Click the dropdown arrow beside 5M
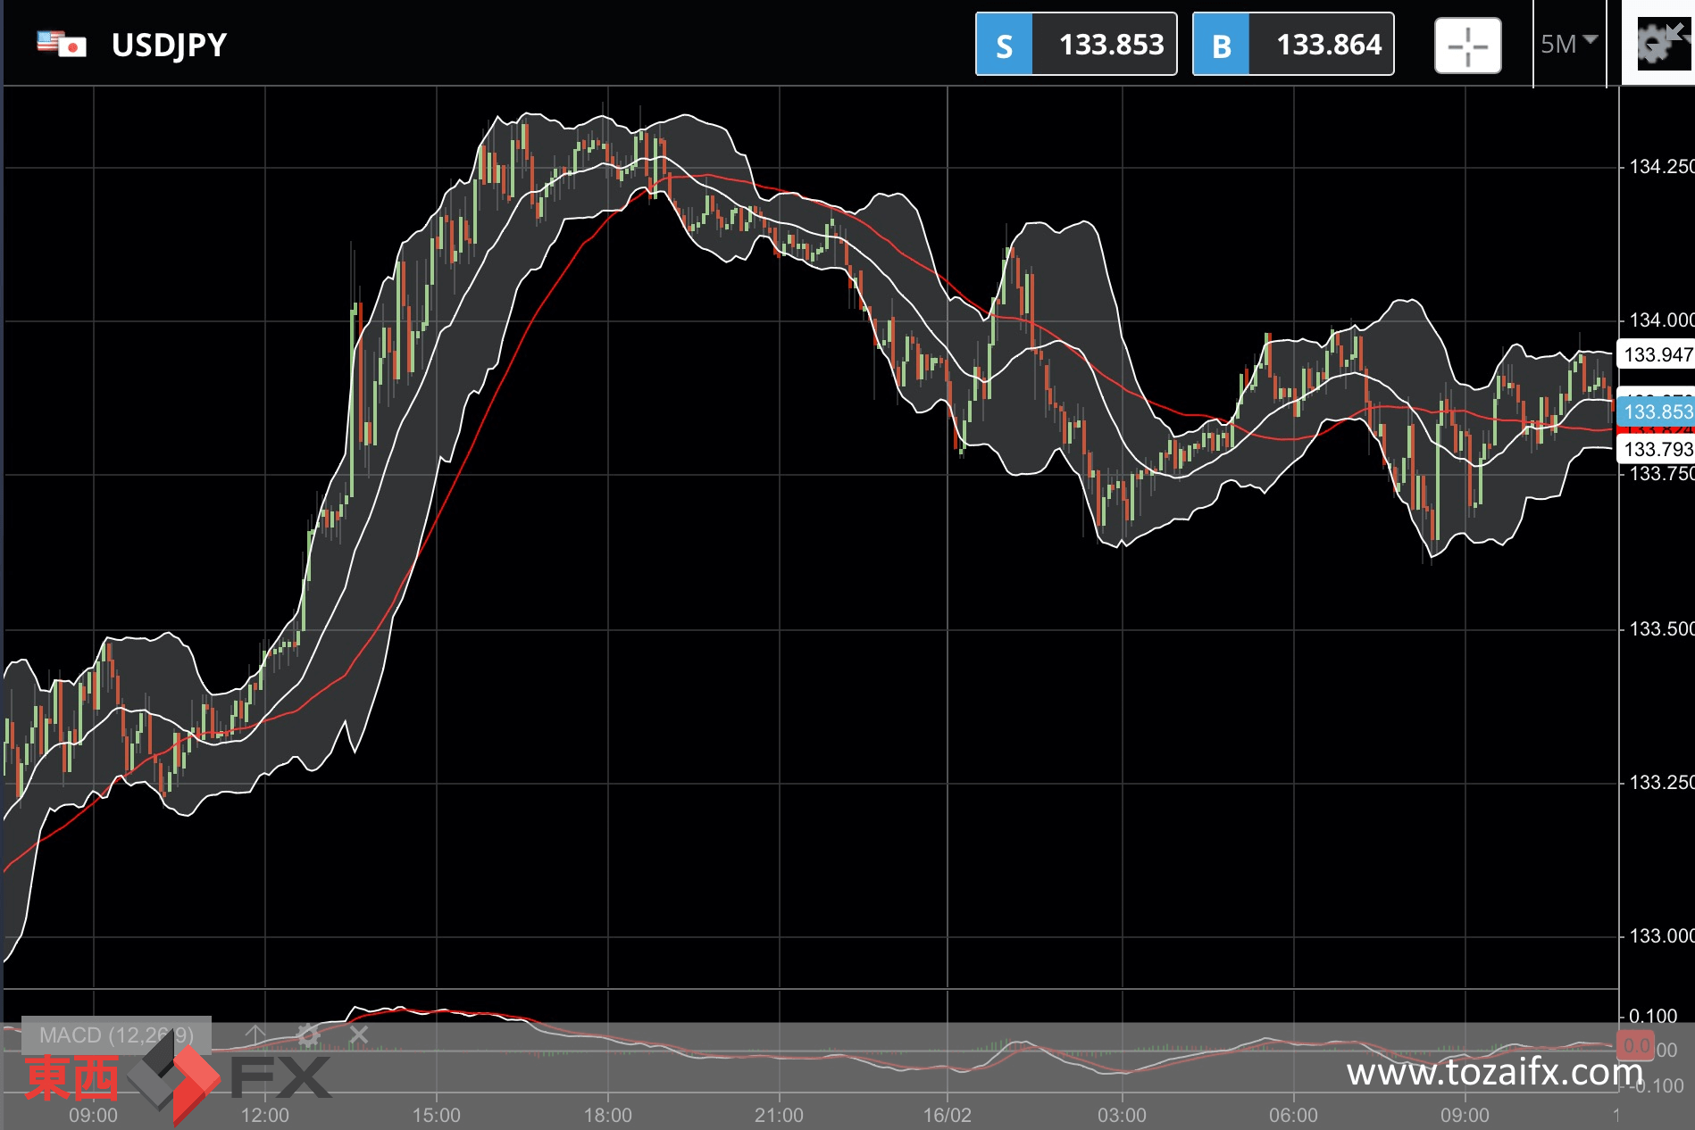1695x1130 pixels. tap(1590, 40)
